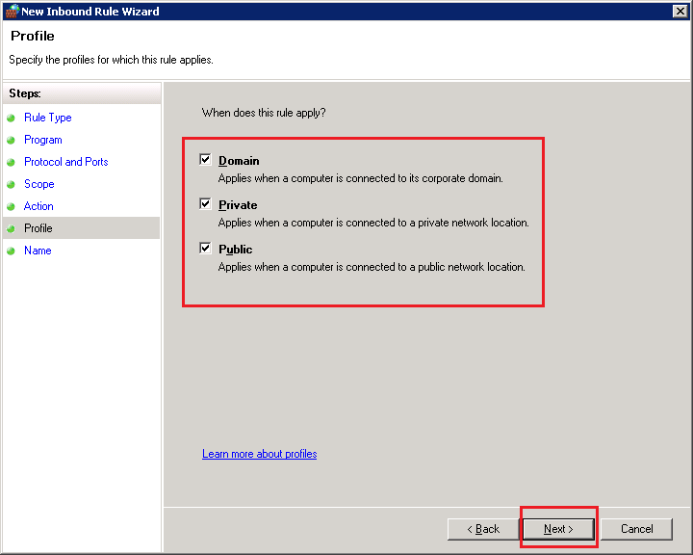Click 'connected to a private network location' description
Image resolution: width=693 pixels, height=555 pixels.
[x=373, y=223]
